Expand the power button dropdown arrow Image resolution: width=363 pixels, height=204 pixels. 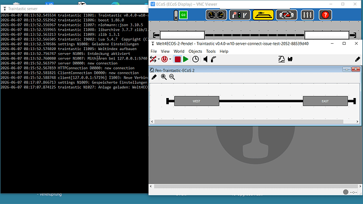pos(170,59)
